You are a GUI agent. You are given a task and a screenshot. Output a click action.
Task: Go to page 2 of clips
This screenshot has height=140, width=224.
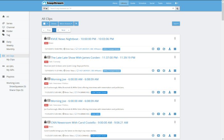(x=58, y=30)
